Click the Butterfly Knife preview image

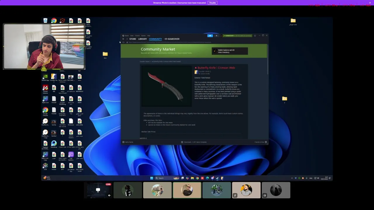(167, 86)
